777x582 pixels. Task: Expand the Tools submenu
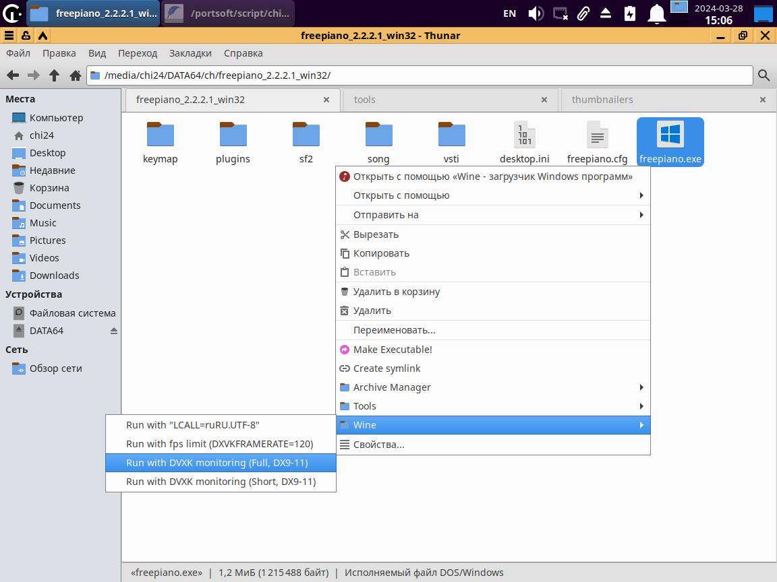[x=493, y=406]
